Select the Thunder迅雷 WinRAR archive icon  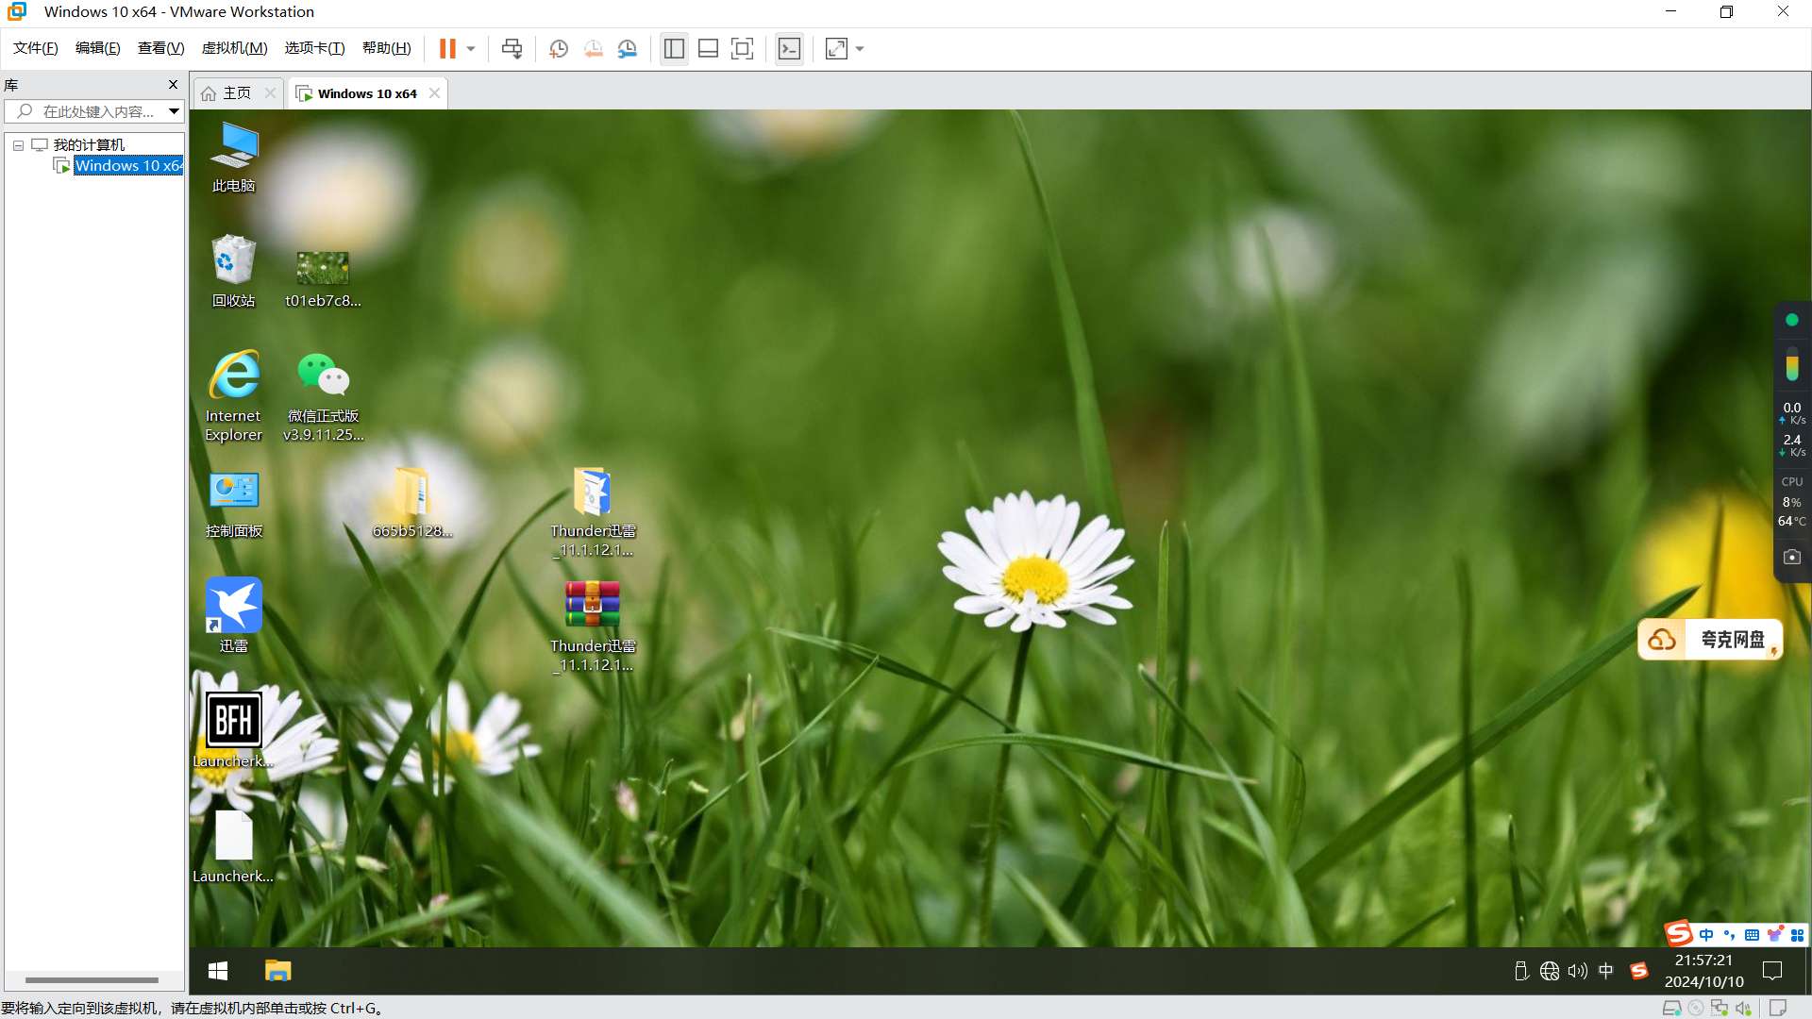(x=593, y=626)
